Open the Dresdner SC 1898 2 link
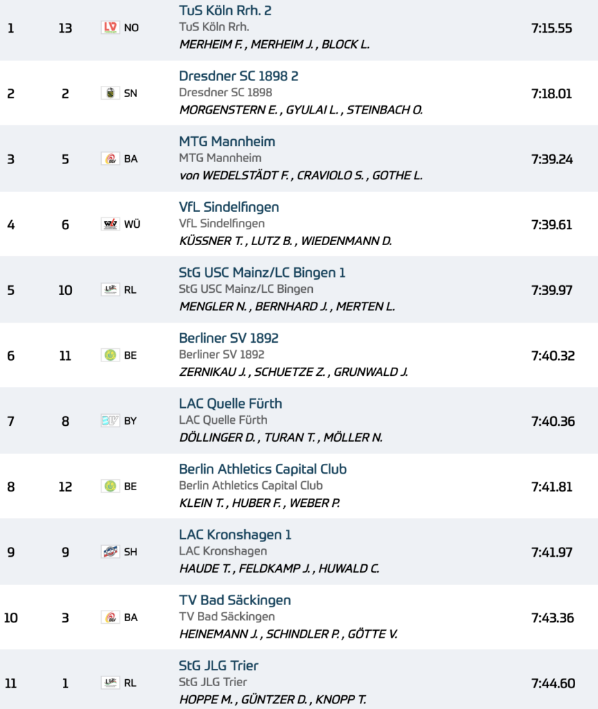The image size is (598, 709). [x=239, y=76]
